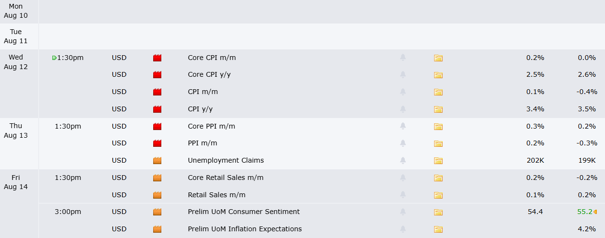Click the red impact icon for CPI m/m
Viewport: 605px width, 238px height.
157,92
